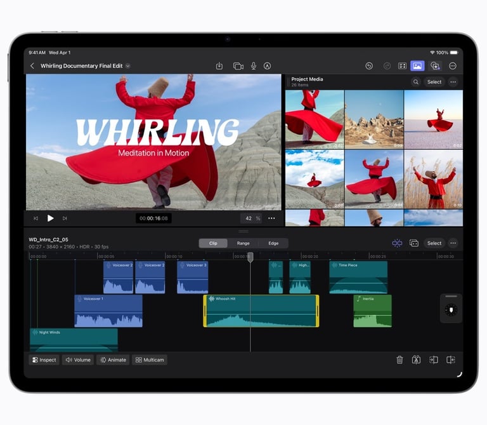Tap the playhead handle on the ruler

coord(250,257)
